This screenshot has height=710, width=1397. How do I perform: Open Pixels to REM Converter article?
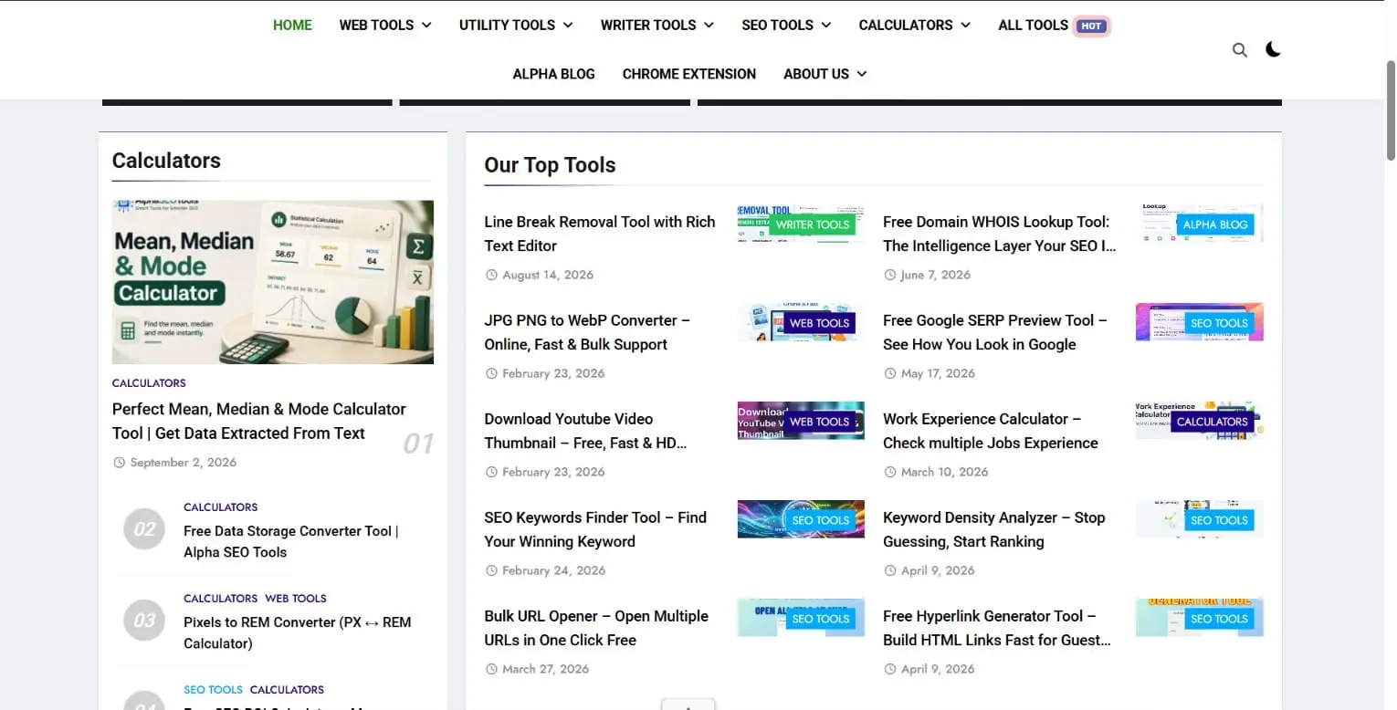point(298,632)
